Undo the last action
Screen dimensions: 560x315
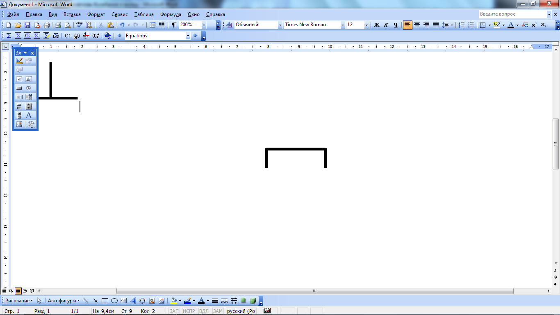point(122,25)
